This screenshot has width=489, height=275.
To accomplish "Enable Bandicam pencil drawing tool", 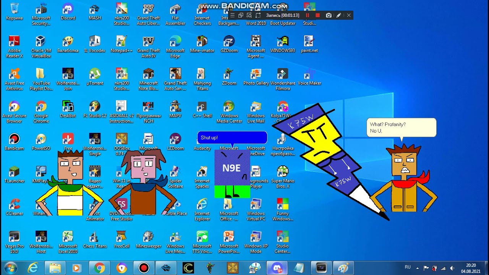I will (x=338, y=15).
